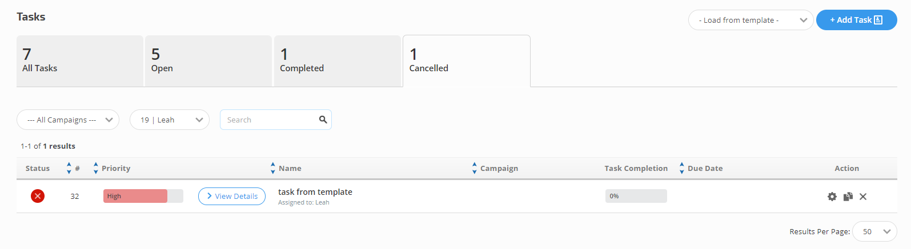Switch to the Open tasks tab
Image resolution: width=911 pixels, height=249 pixels.
click(x=208, y=61)
